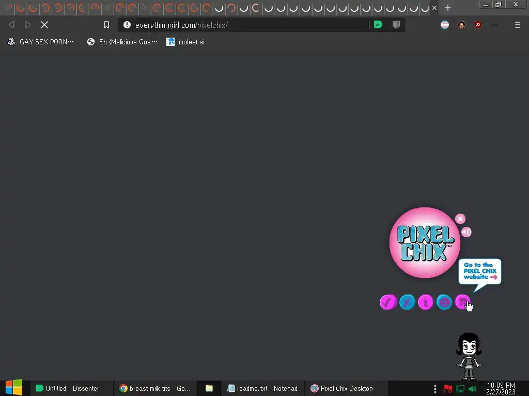Open the Windows Start menu
Image resolution: width=529 pixels, height=396 pixels.
(x=14, y=388)
